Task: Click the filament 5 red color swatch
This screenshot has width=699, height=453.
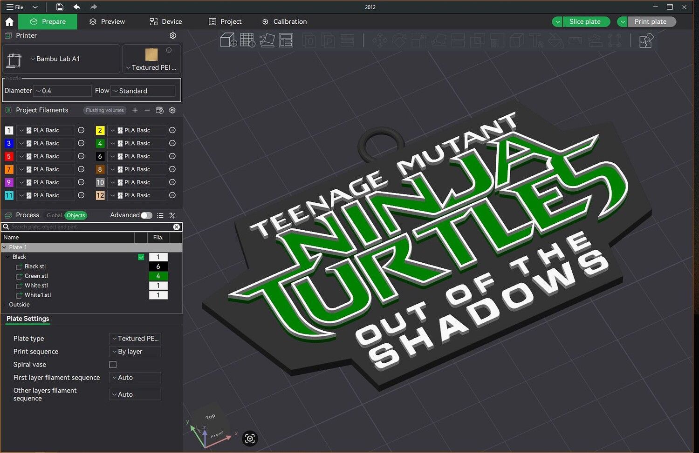Action: click(9, 156)
